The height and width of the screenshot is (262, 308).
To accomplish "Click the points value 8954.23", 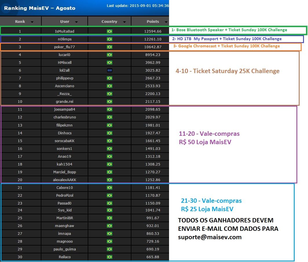I will [x=153, y=55].
